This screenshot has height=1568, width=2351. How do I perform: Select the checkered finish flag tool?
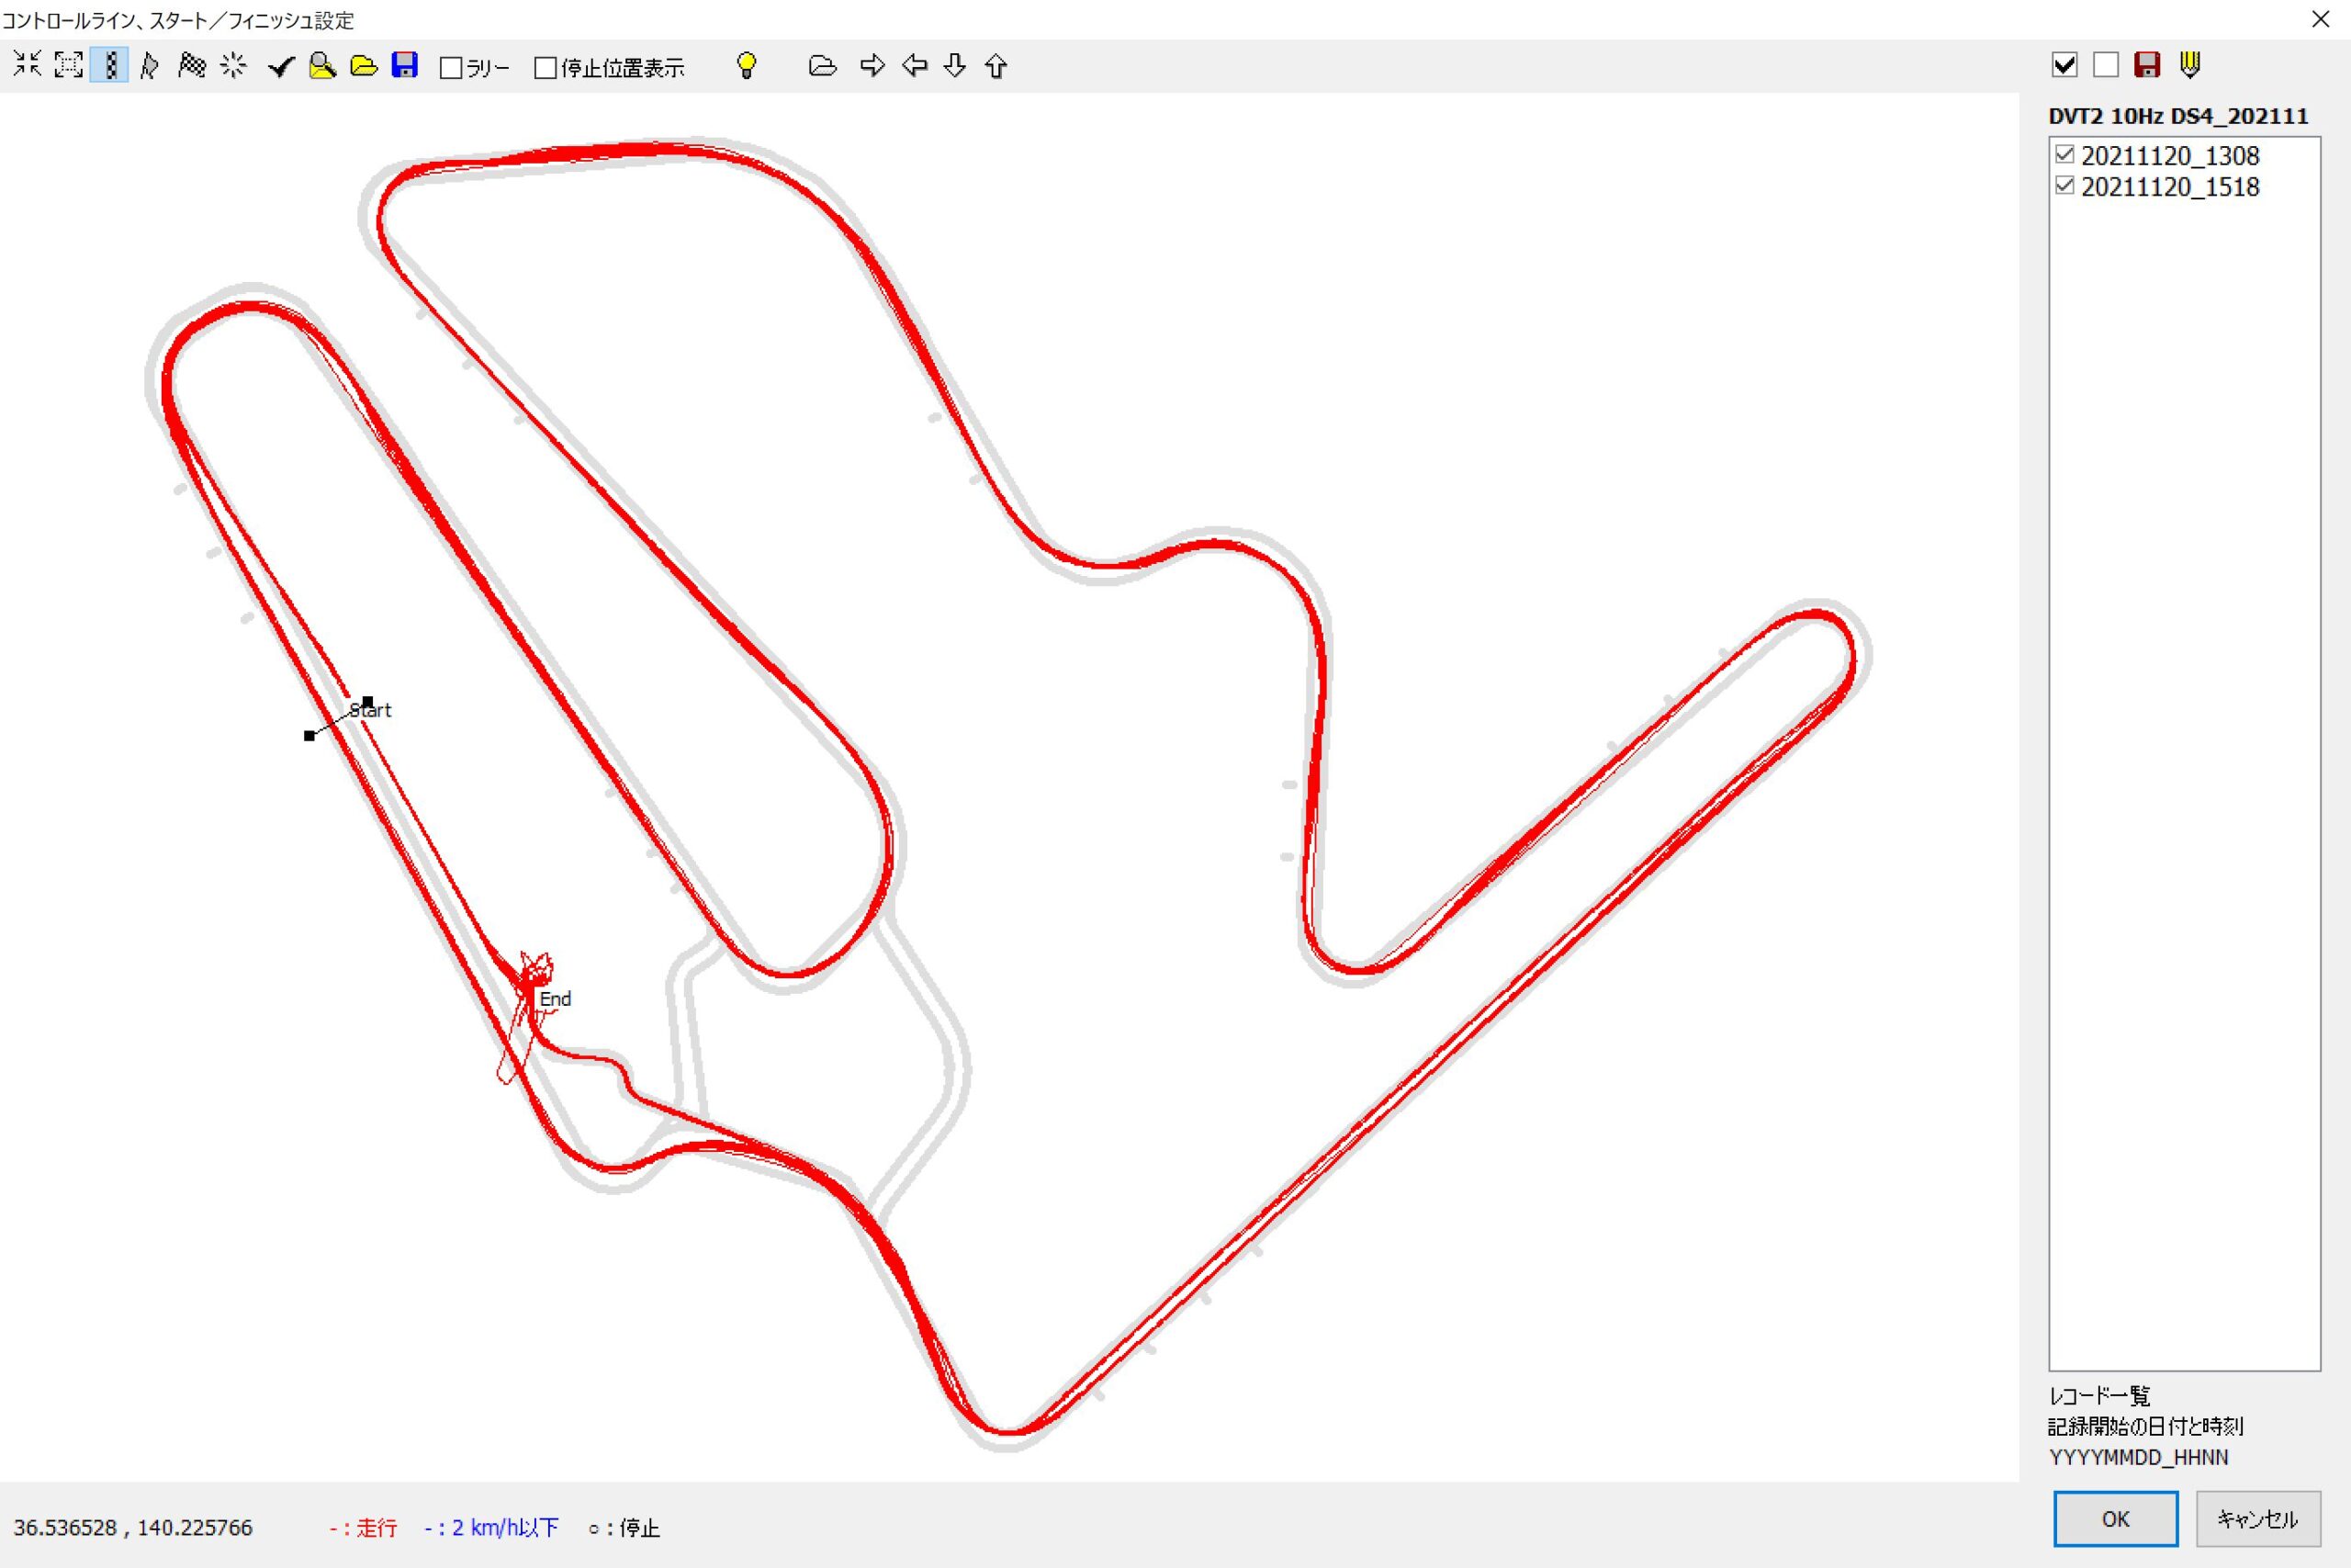coord(191,66)
